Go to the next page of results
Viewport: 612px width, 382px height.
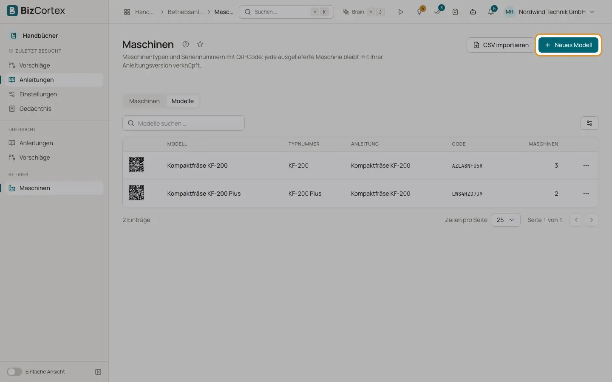[591, 220]
